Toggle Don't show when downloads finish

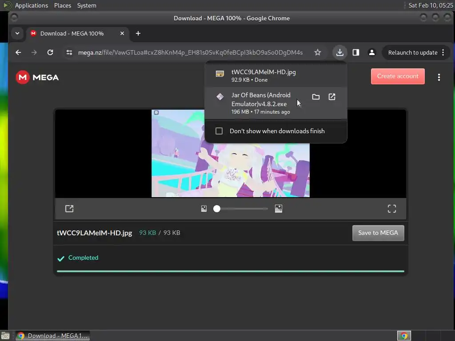(219, 131)
